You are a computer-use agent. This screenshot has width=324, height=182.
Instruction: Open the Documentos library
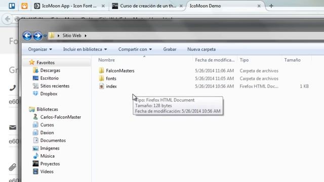click(53, 141)
